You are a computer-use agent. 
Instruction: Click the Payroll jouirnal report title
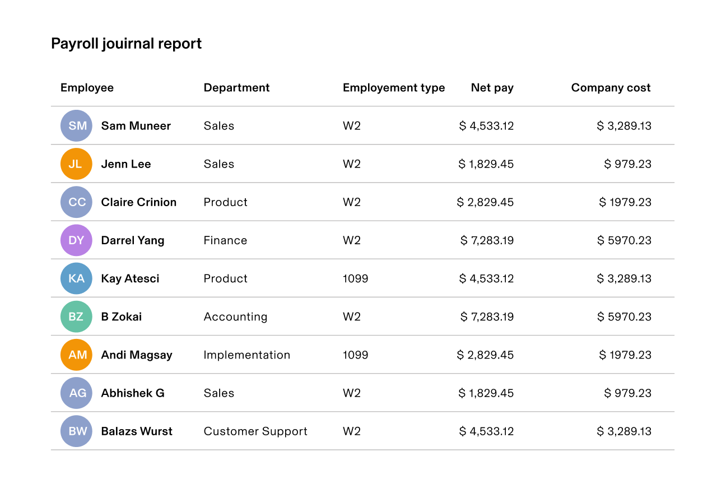[126, 44]
